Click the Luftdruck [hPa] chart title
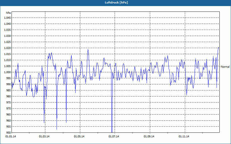Screen dimensions: 231x144 [116, 3]
